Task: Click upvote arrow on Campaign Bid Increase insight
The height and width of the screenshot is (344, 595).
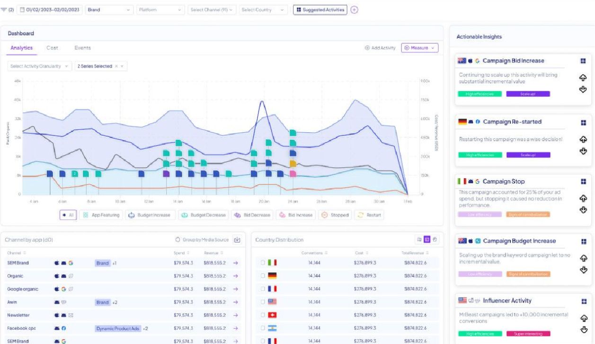Action: [x=583, y=78]
